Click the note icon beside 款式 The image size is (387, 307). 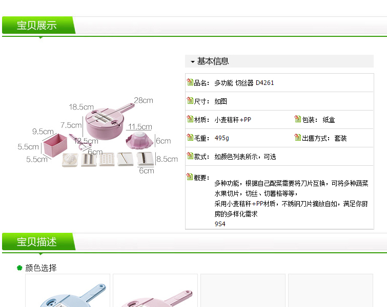[x=190, y=156]
